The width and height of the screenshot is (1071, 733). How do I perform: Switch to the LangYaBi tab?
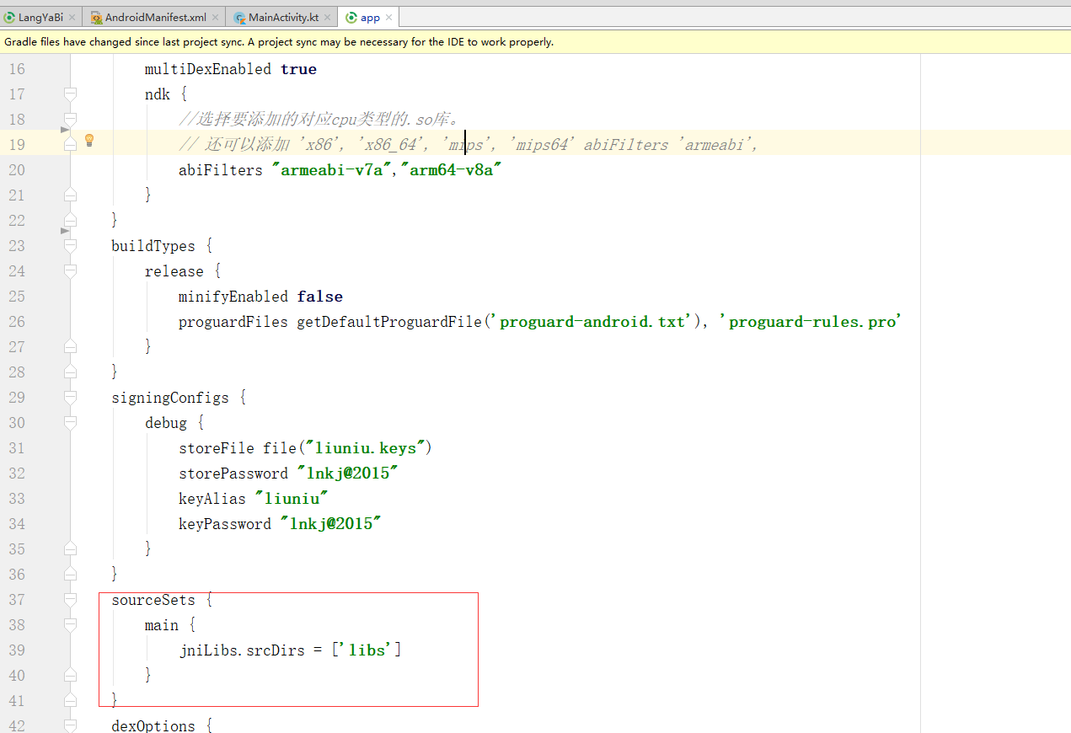click(x=40, y=18)
